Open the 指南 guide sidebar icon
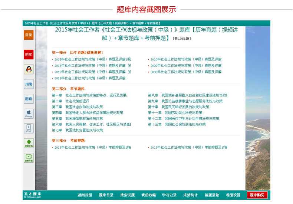This screenshot has width=293, height=204. [x=29, y=84]
